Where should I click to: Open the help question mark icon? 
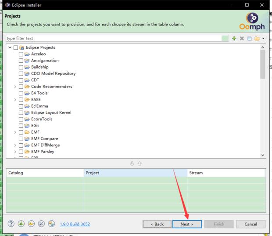[x=11, y=224]
